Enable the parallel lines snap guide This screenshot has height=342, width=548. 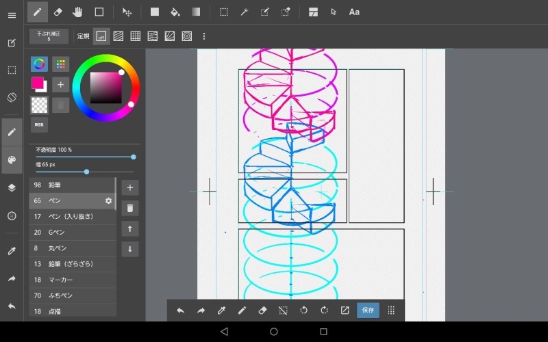(x=119, y=36)
